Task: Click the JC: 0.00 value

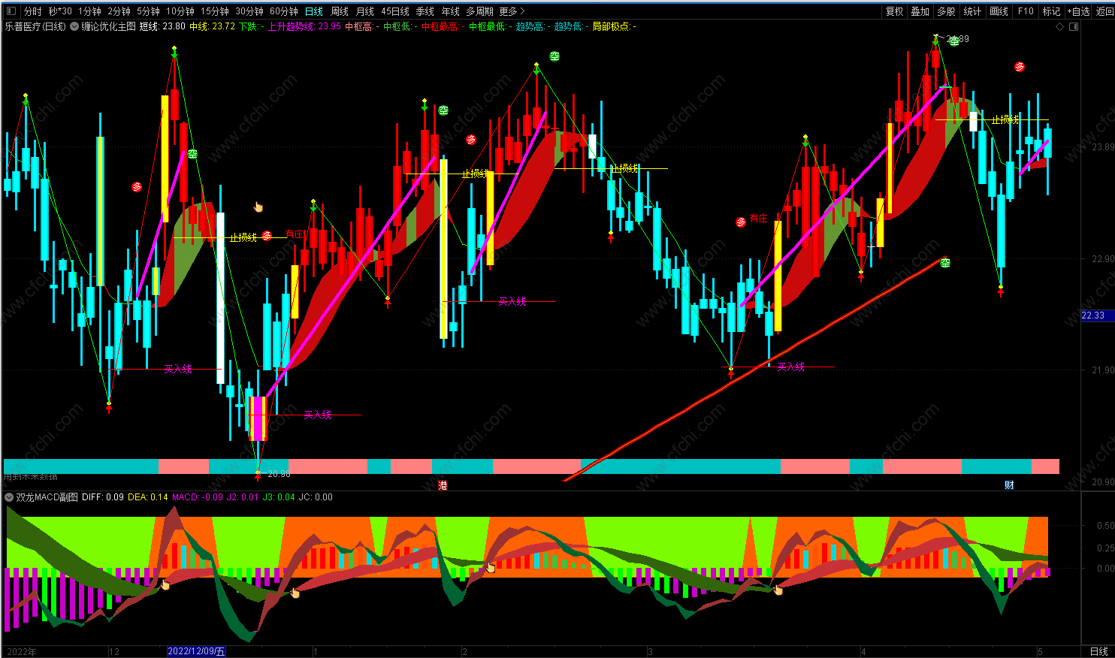Action: [316, 497]
